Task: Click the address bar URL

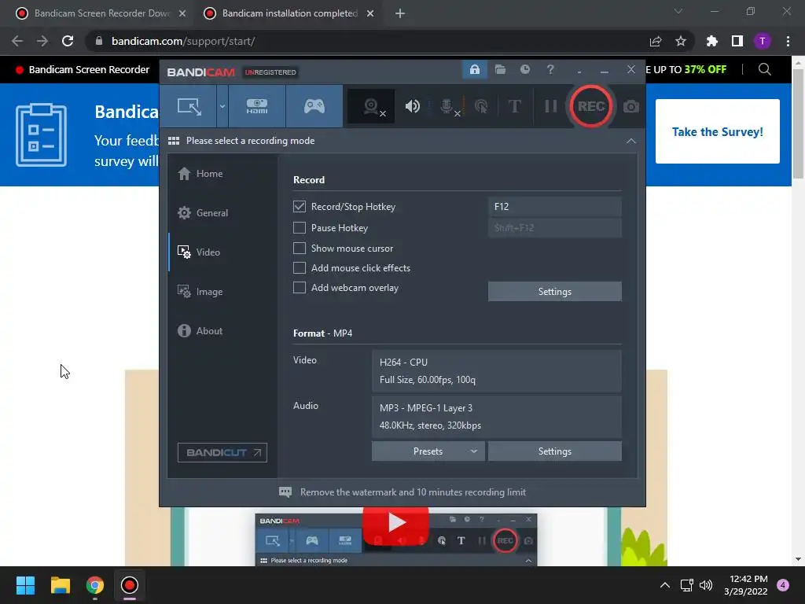Action: tap(183, 41)
